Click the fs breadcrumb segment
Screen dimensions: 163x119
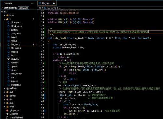tap(40, 8)
